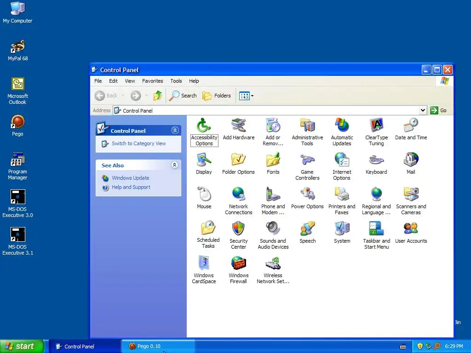Open the File menu

[x=98, y=81]
